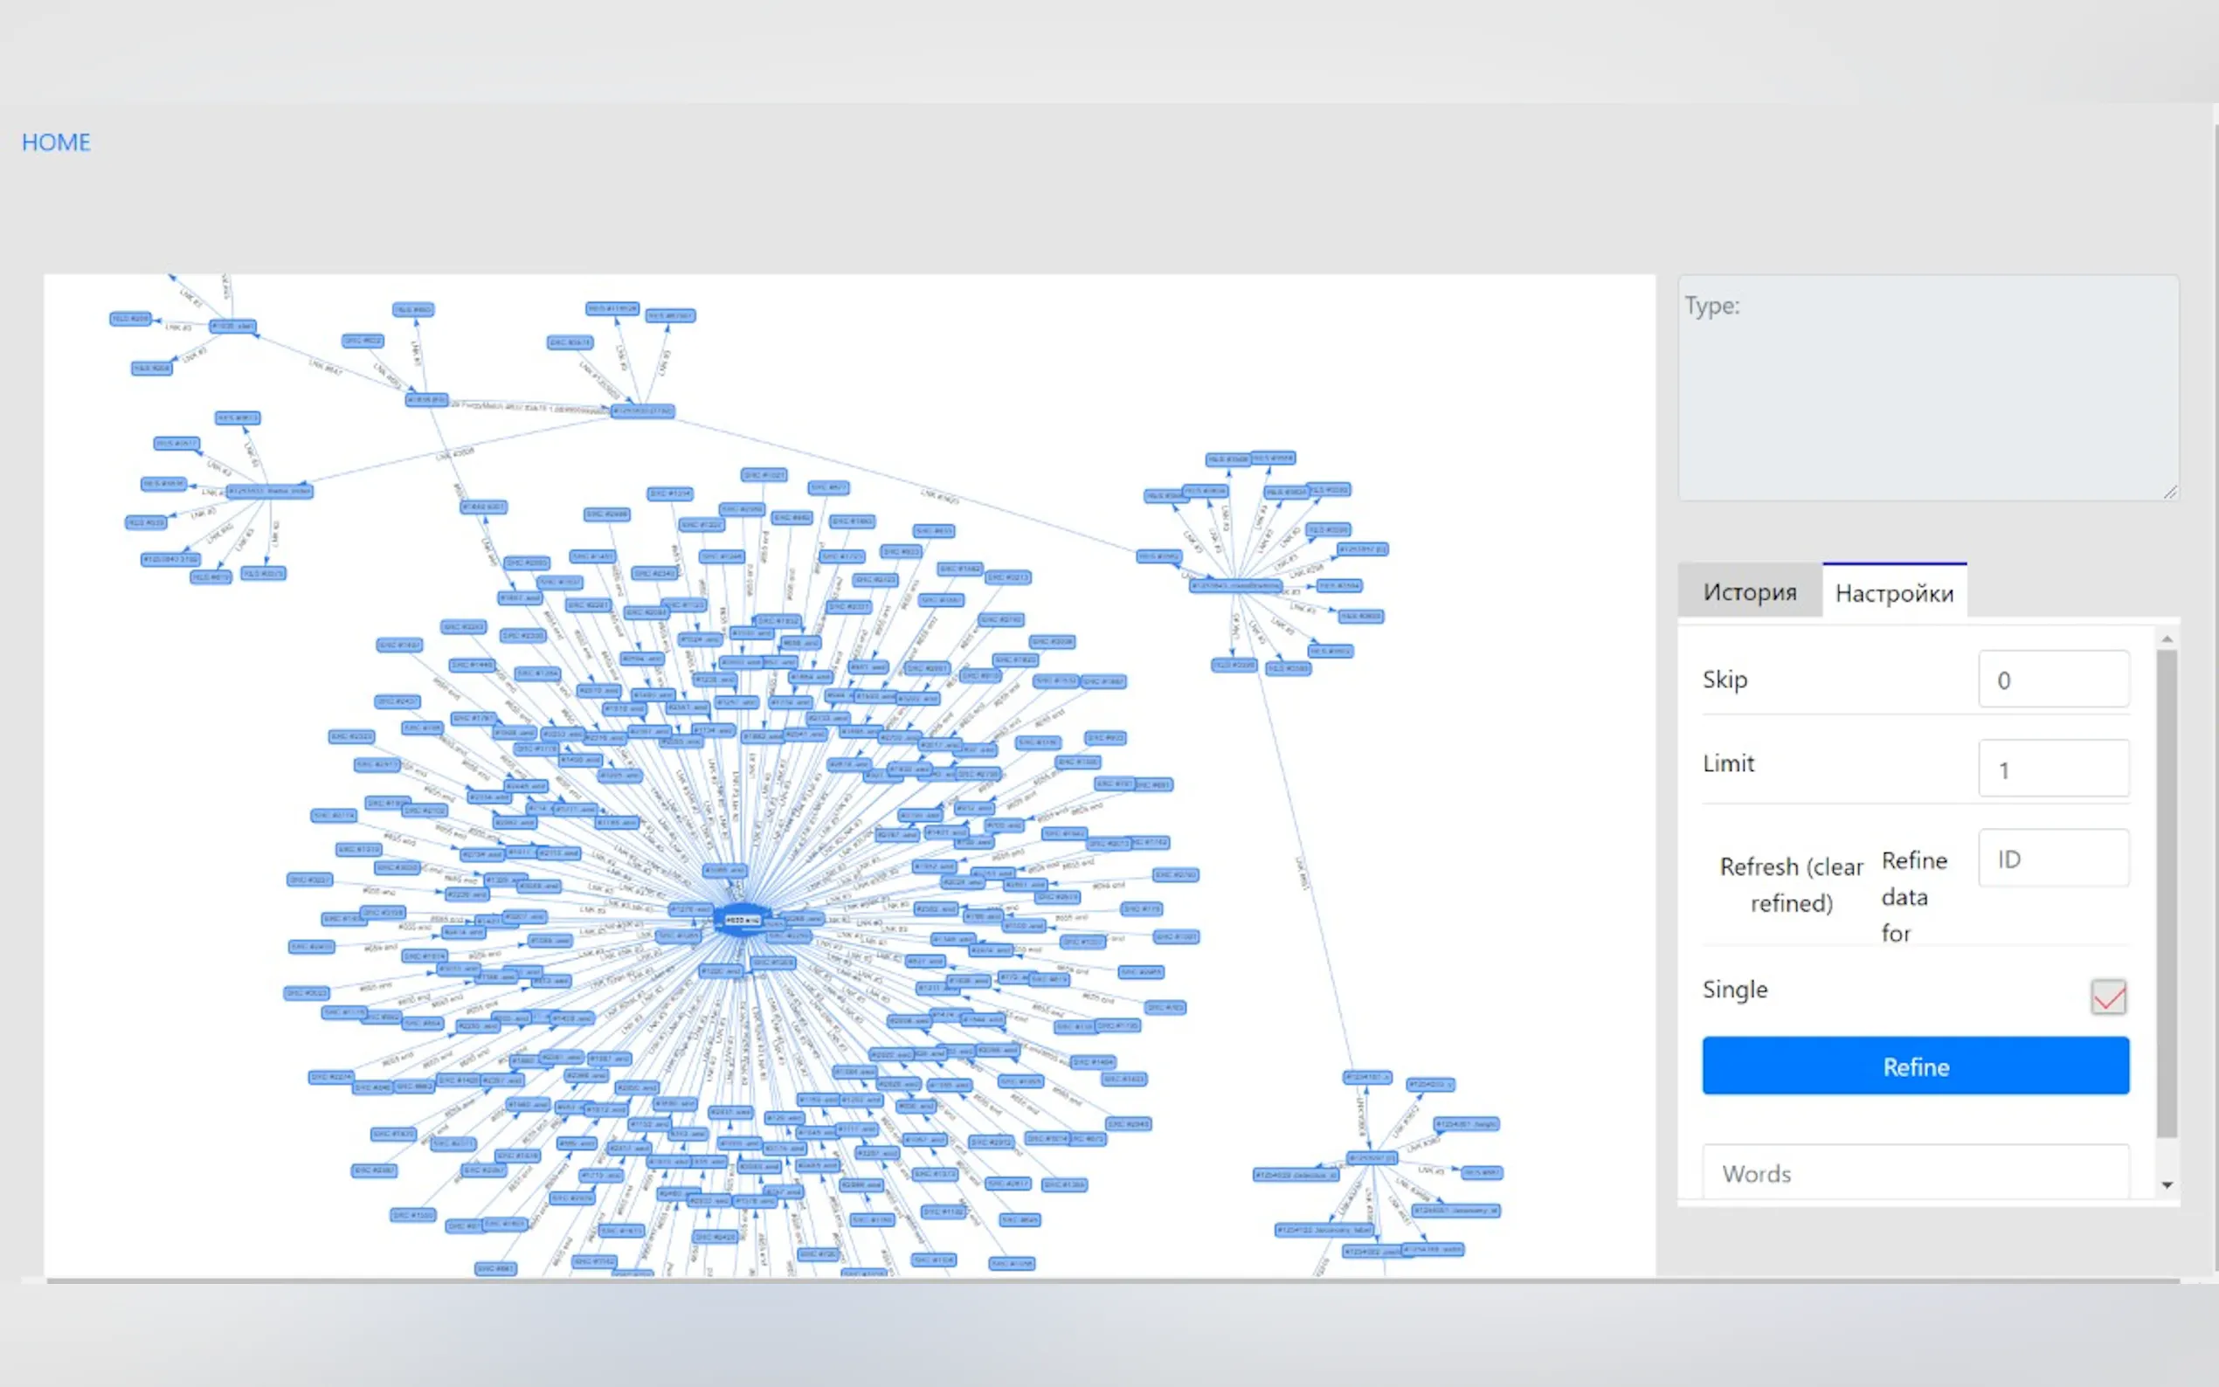
Task: Click settings panel scroll-up arrow
Action: coord(2167,638)
